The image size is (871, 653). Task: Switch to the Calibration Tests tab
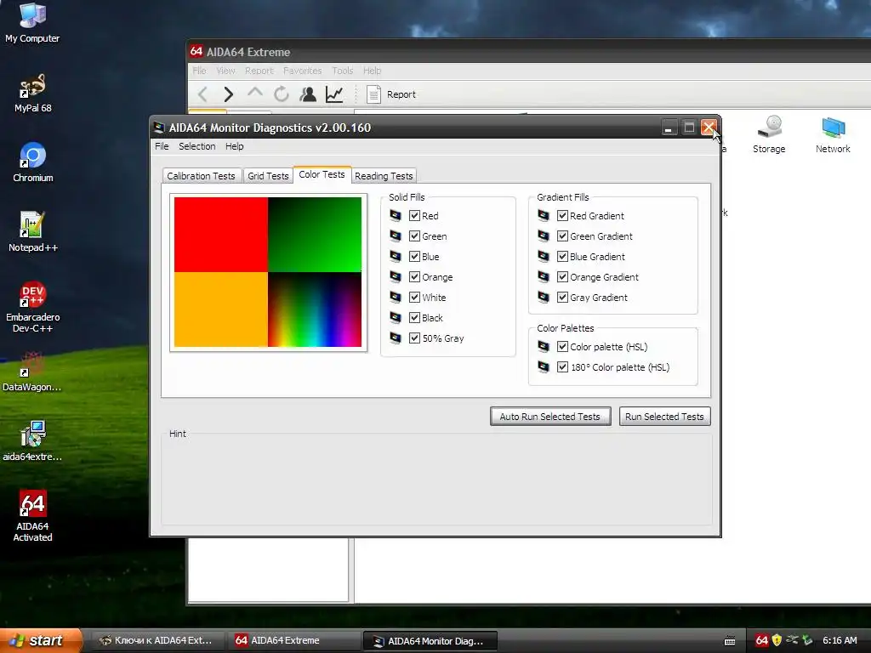click(201, 175)
